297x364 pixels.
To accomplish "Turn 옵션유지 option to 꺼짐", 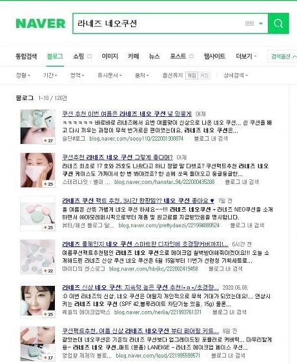I will pos(192,76).
